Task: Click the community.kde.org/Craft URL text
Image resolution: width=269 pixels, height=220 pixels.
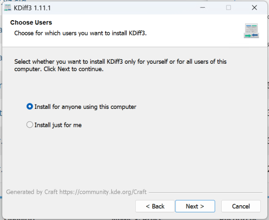Action: pyautogui.click(x=103, y=192)
